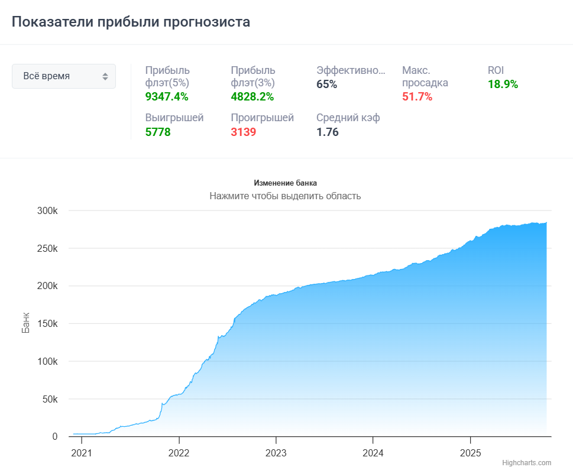Click the 'Средний кэф' value 1.76
Image resolution: width=573 pixels, height=467 pixels.
(x=328, y=132)
